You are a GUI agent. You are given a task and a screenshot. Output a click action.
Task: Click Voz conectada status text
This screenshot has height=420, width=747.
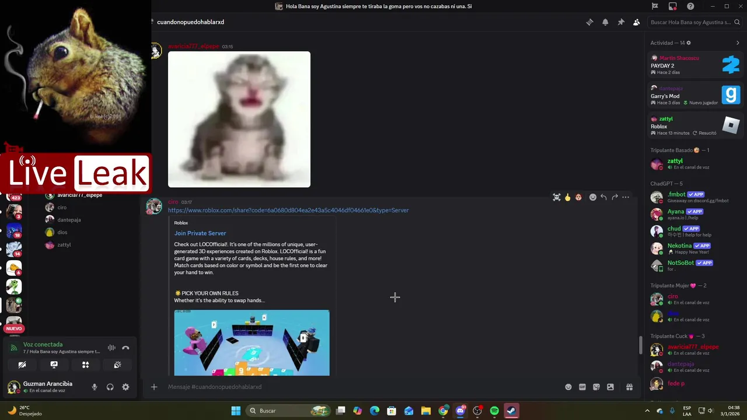(43, 344)
